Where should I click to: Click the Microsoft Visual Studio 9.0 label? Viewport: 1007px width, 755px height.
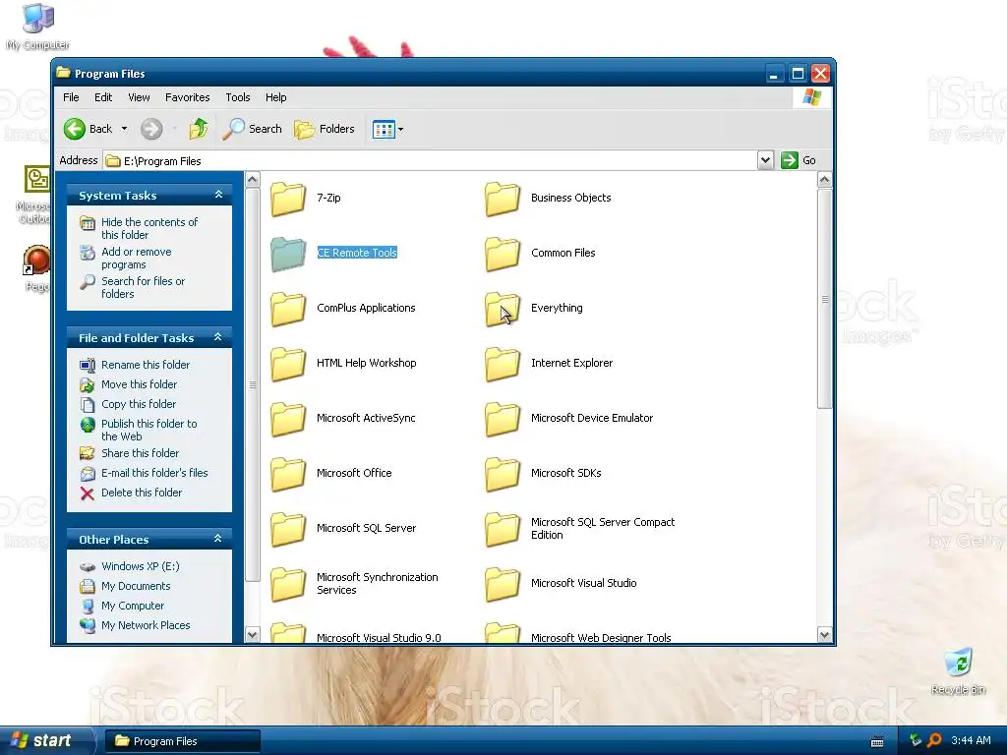coord(379,637)
